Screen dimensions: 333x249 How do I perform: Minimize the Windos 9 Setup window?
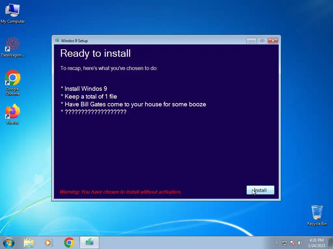click(x=251, y=41)
